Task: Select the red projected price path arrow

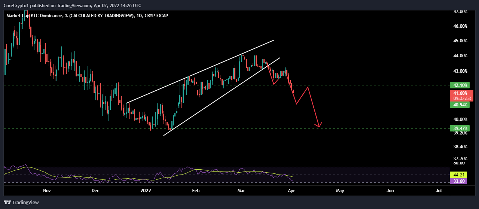Action: [x=302, y=95]
